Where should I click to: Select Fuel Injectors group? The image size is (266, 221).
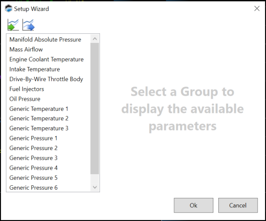(x=48, y=89)
